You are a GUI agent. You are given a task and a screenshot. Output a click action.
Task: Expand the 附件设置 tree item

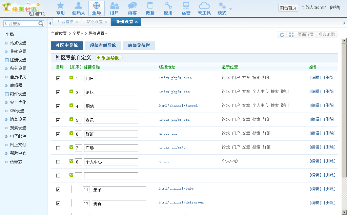coord(7,94)
